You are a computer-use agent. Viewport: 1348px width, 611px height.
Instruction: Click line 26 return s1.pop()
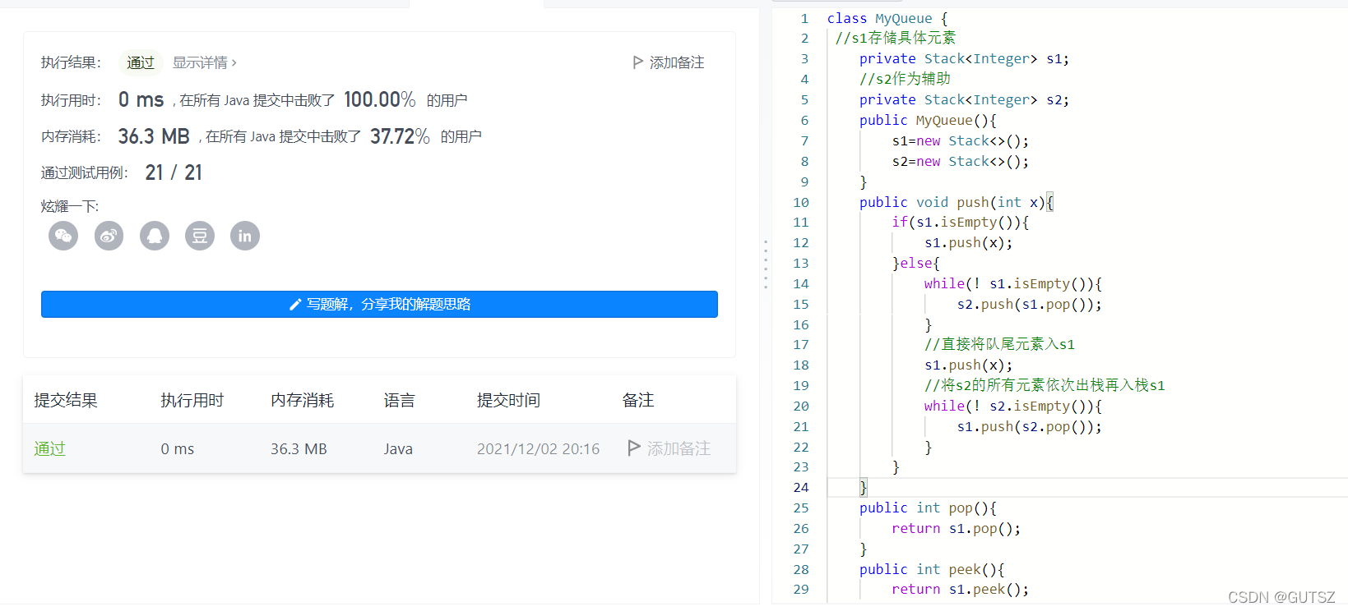click(x=956, y=528)
